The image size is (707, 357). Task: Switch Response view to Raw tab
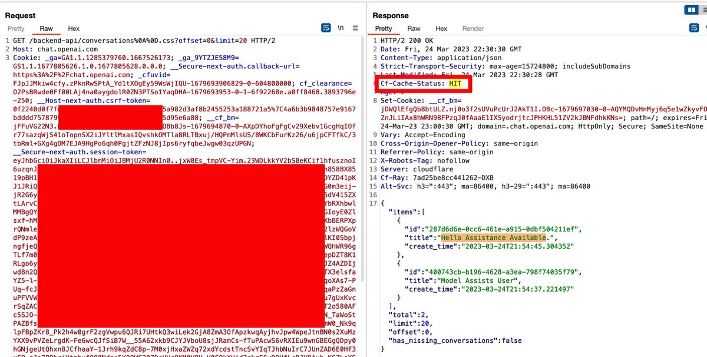(x=414, y=28)
